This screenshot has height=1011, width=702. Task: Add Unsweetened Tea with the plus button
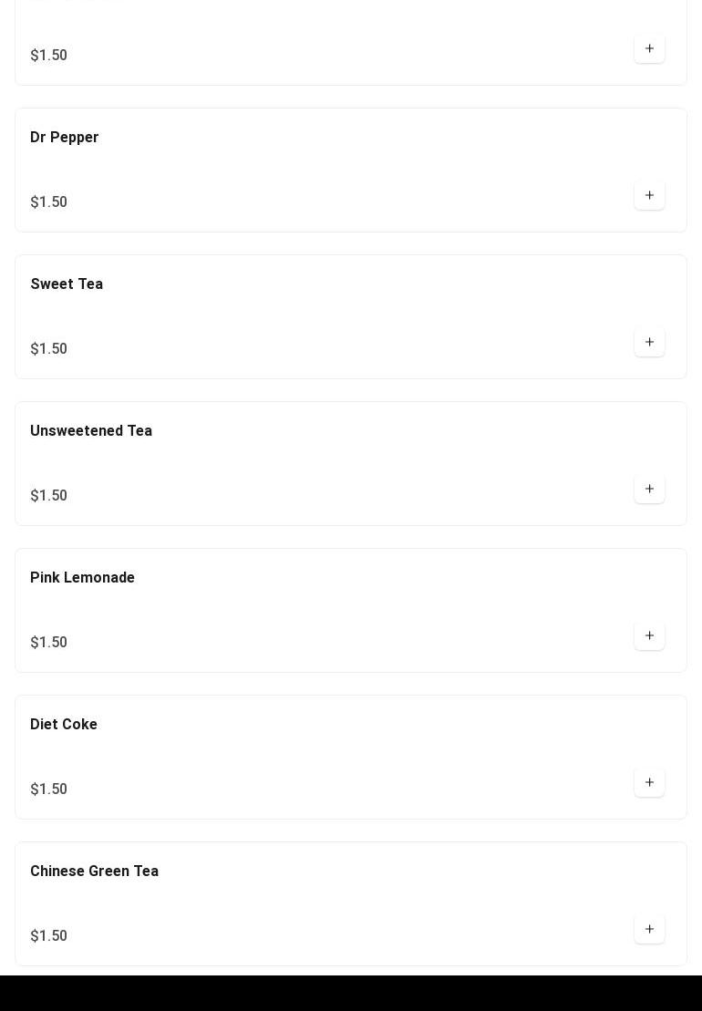point(649,489)
